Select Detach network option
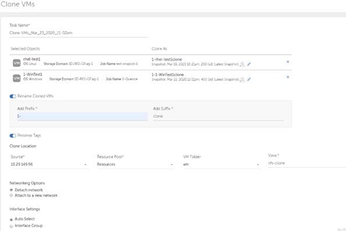The width and height of the screenshot is (346, 231). tap(11, 190)
